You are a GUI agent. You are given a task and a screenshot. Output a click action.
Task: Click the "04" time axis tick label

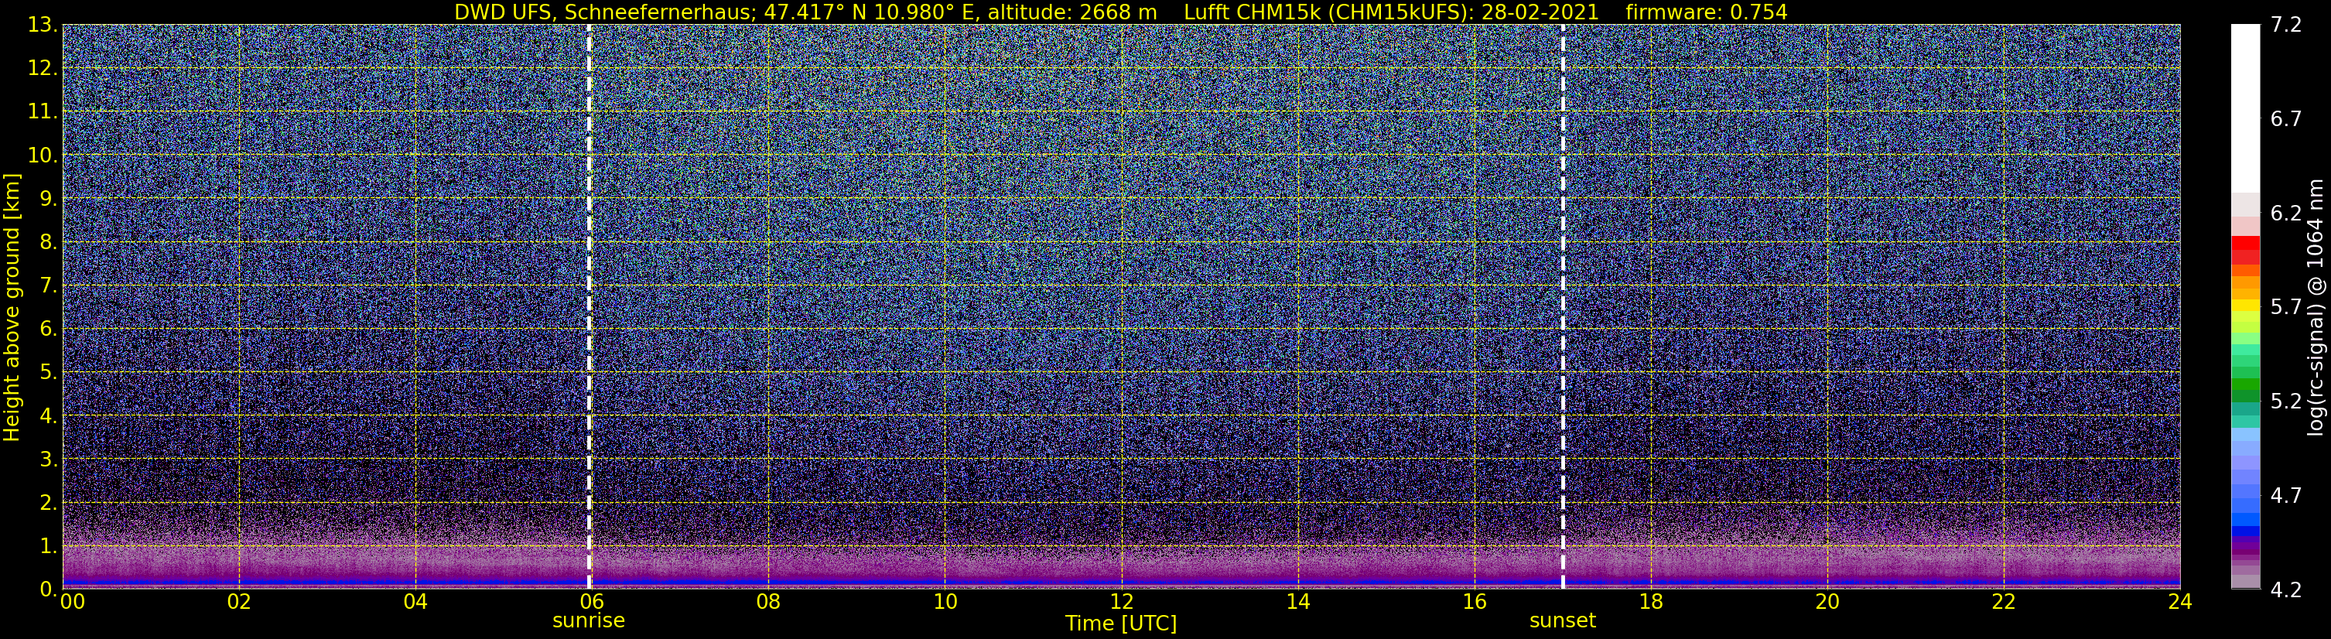[x=415, y=602]
